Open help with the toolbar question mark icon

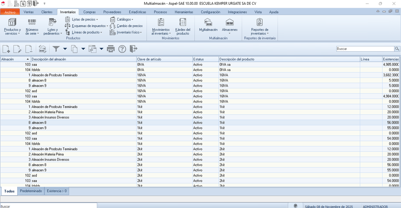(122, 49)
